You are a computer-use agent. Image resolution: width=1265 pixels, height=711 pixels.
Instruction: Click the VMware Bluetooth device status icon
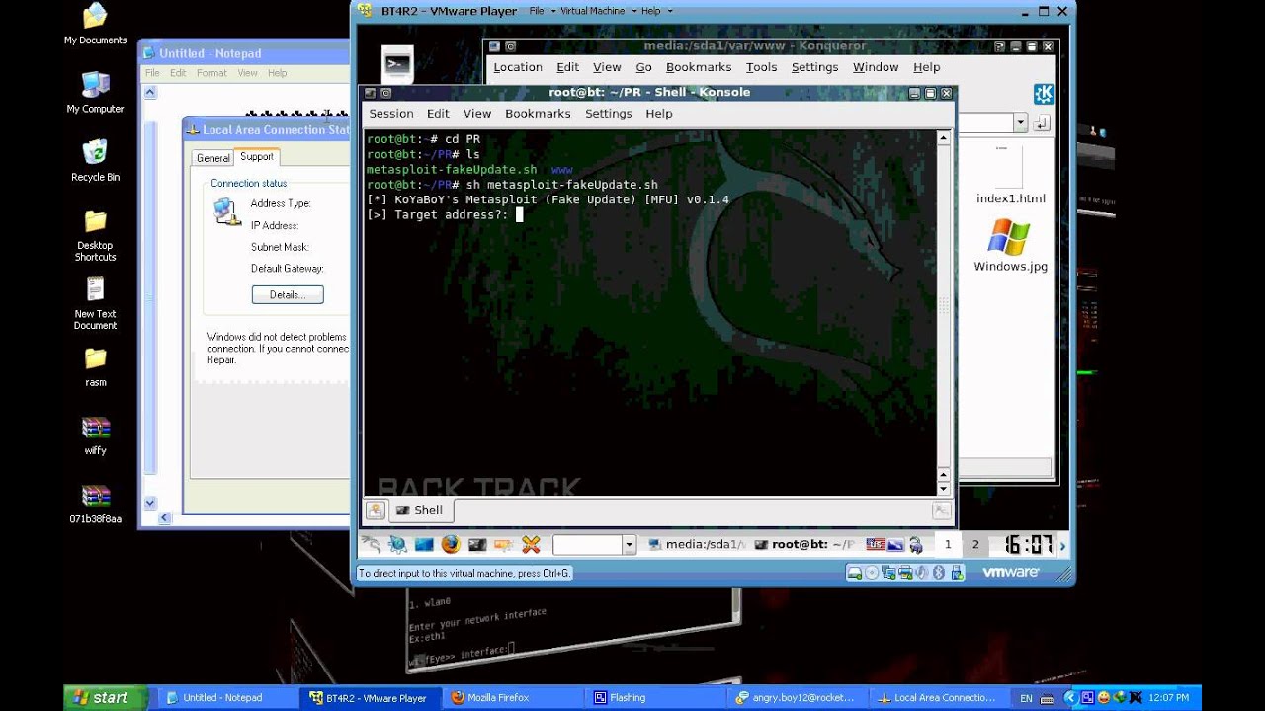pyautogui.click(x=939, y=573)
